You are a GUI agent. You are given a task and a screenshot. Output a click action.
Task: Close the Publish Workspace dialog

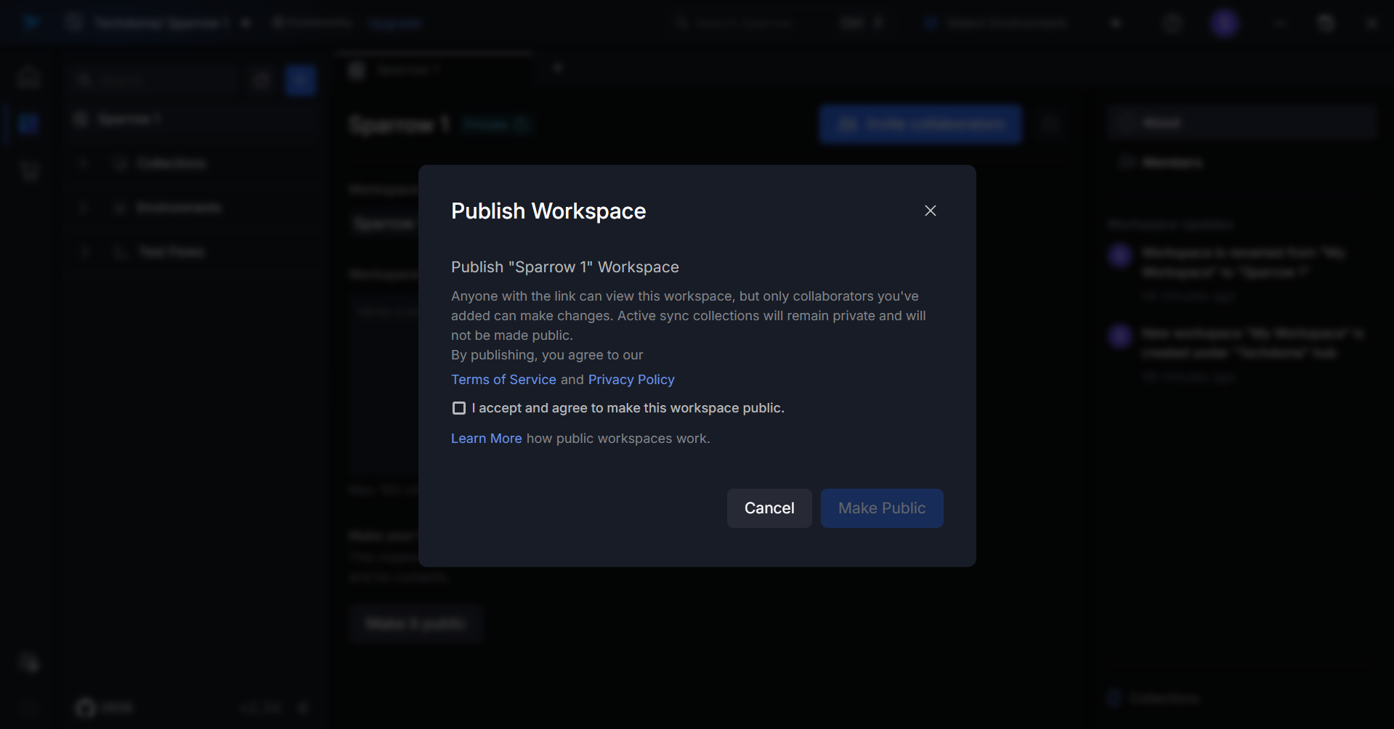[x=930, y=211]
